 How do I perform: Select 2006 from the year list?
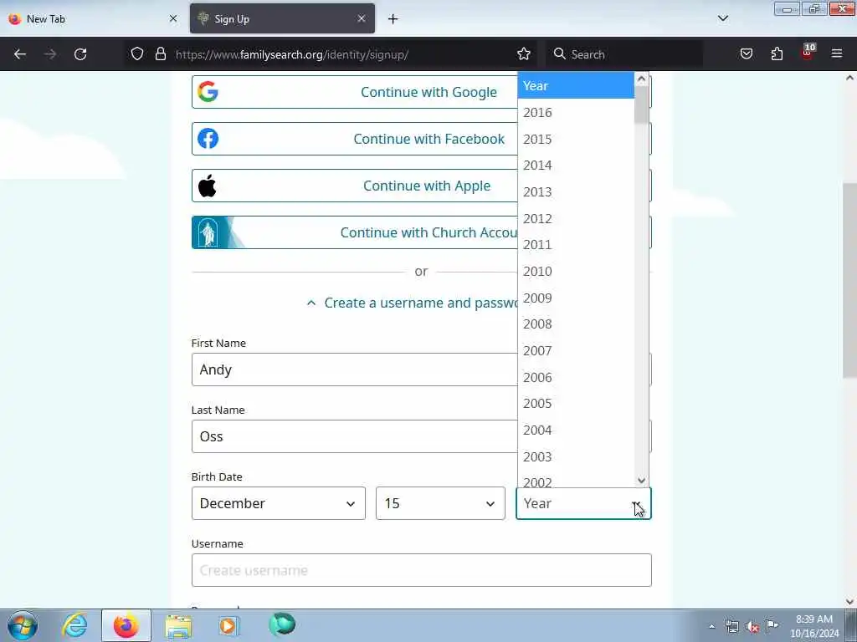(576, 377)
